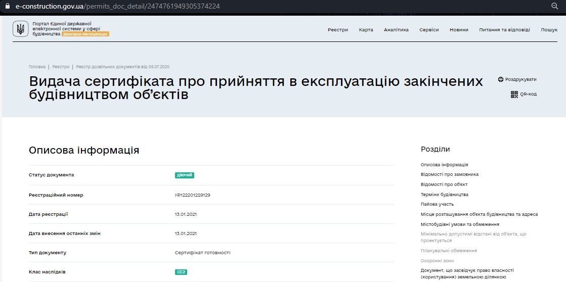This screenshot has height=282, width=566.
Task: Click the page title Видача сертифіката
Action: [256, 87]
